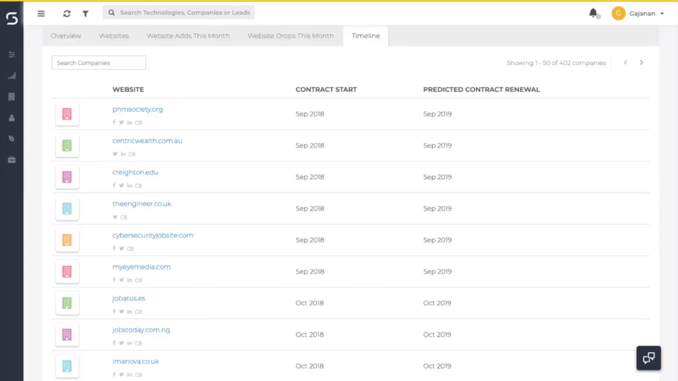Screen dimensions: 678x381
Task: Click the notification bell
Action: (x=593, y=13)
